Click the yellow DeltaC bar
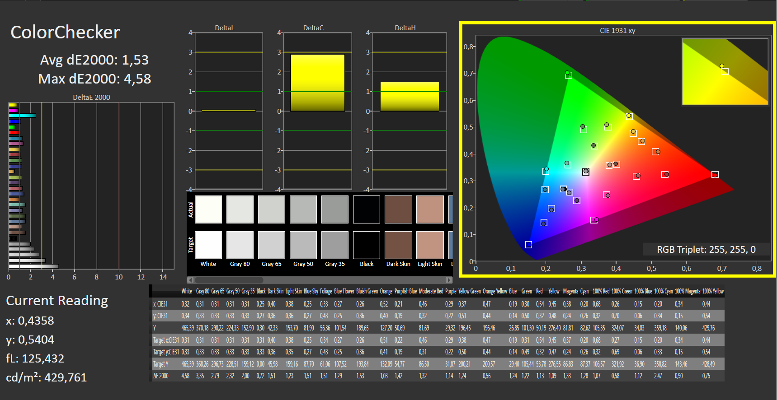 click(x=317, y=83)
